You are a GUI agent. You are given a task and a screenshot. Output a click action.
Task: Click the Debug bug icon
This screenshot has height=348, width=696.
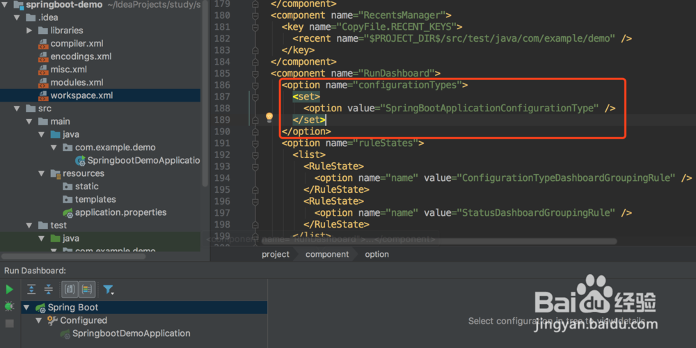point(9,307)
